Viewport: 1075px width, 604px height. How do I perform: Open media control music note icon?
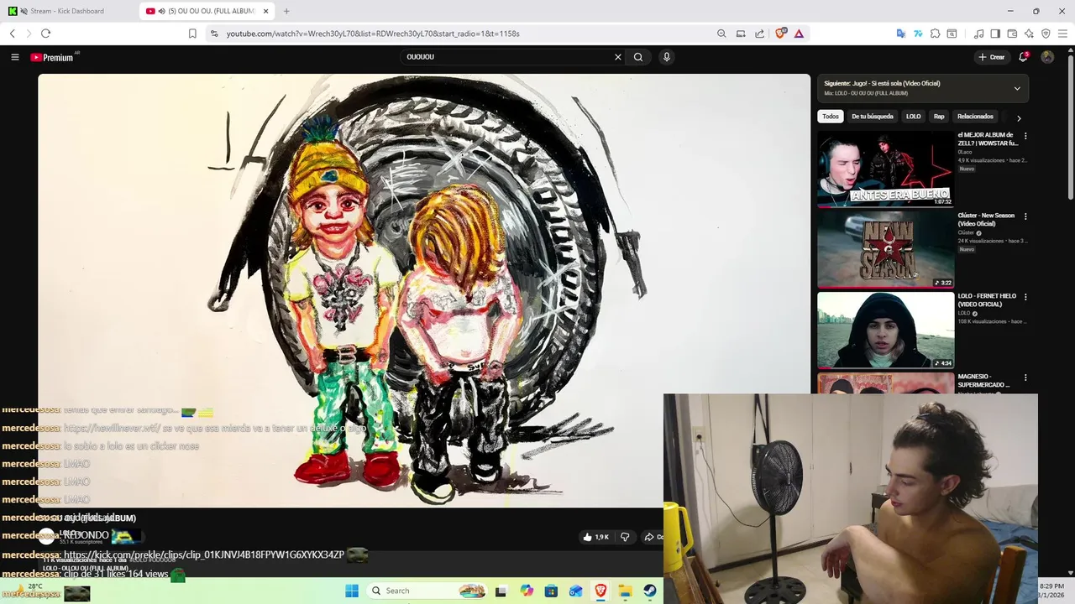tap(979, 34)
